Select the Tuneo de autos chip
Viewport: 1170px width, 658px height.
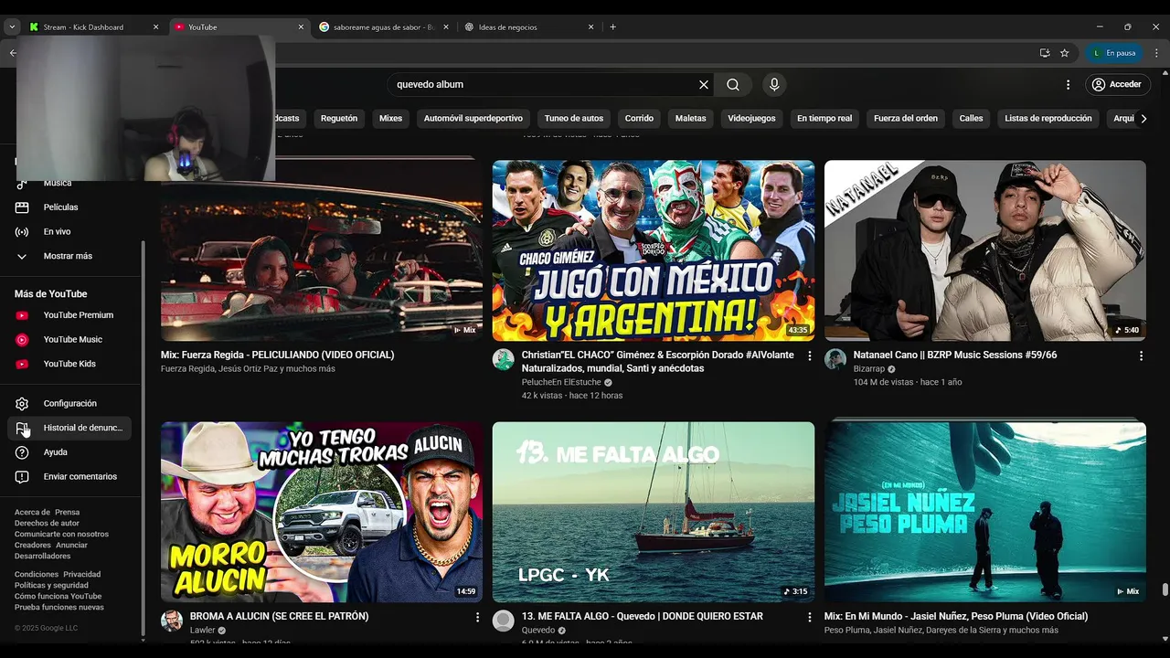point(574,118)
